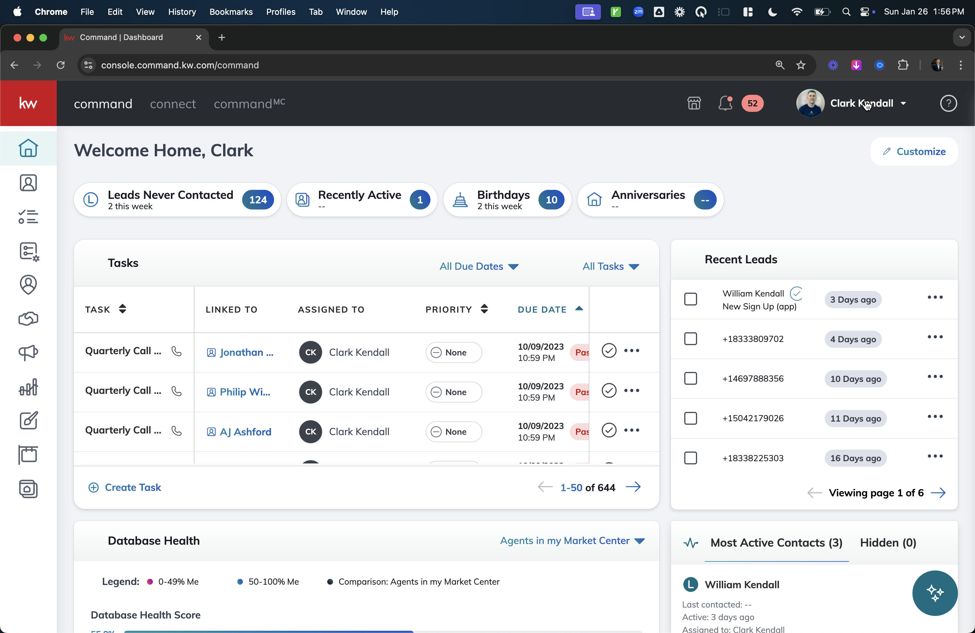The width and height of the screenshot is (975, 633).
Task: Click Create Task
Action: (124, 487)
